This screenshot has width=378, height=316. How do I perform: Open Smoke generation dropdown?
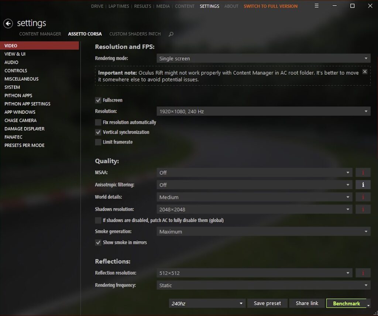(x=264, y=231)
